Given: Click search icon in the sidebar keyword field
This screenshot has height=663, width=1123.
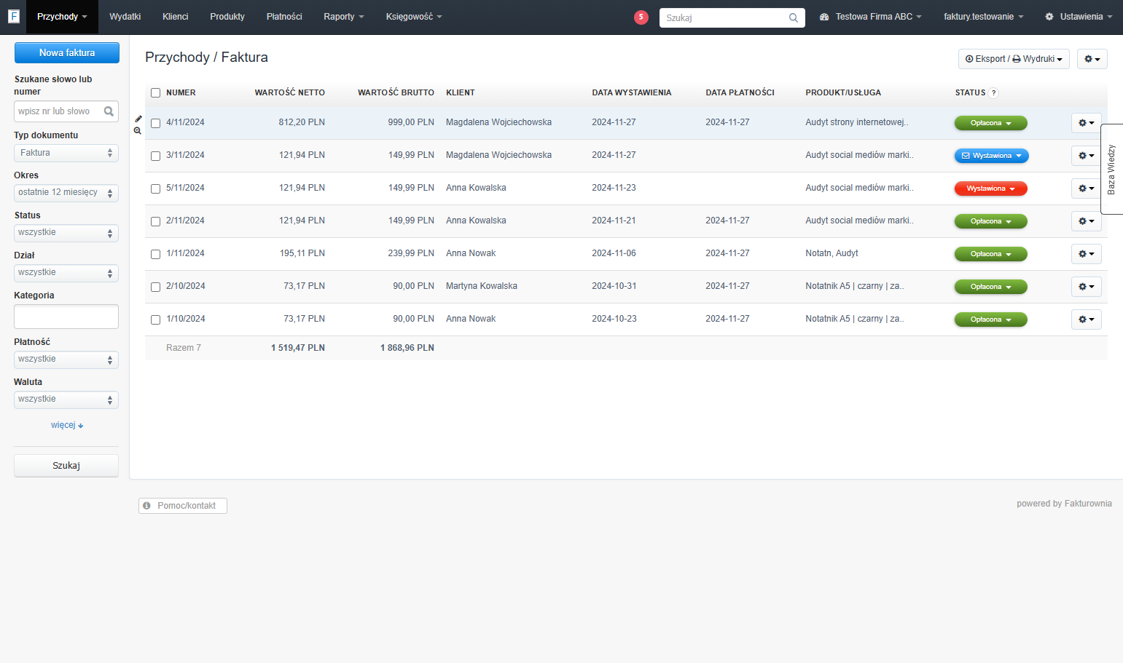Looking at the screenshot, I should point(109,111).
